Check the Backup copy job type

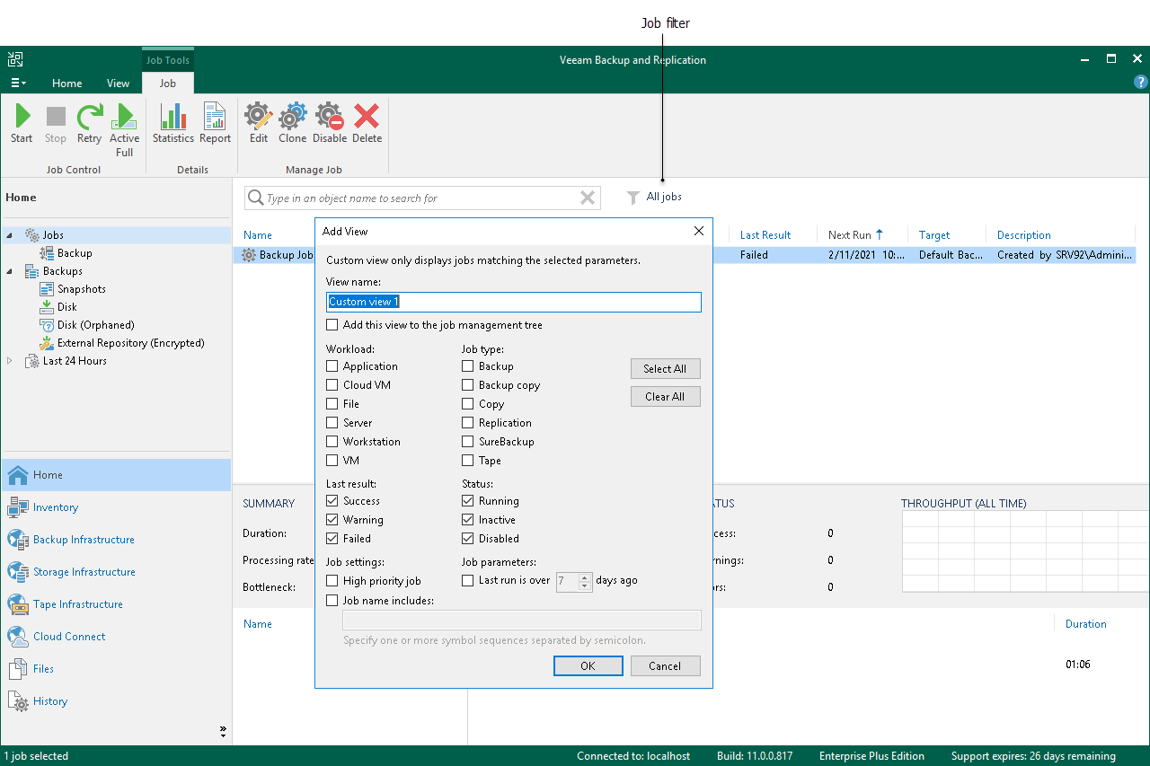[468, 385]
